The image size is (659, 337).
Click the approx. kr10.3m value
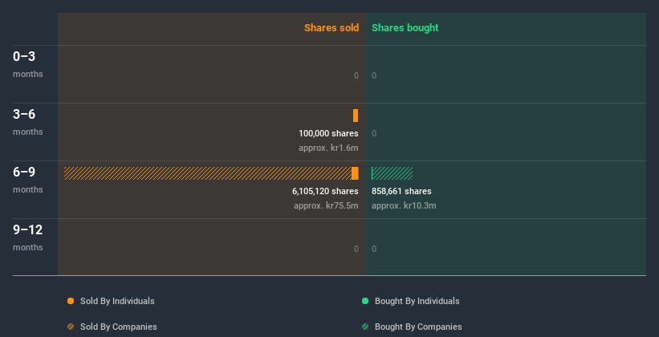click(404, 206)
